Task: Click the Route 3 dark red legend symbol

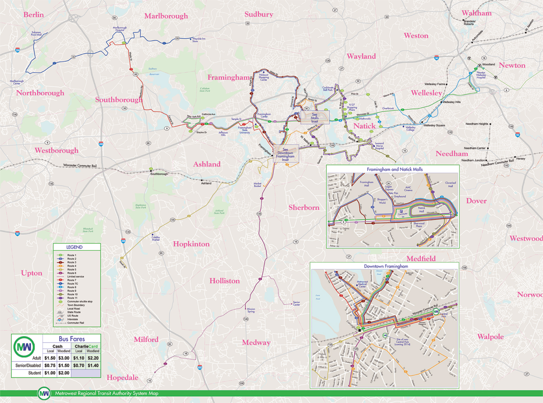Action: point(60,262)
